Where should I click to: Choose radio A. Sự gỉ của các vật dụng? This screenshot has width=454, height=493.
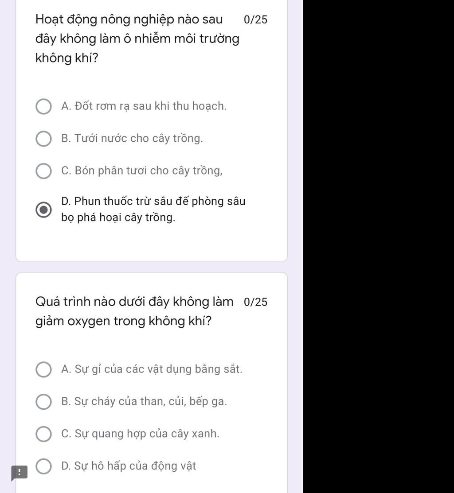click(44, 369)
